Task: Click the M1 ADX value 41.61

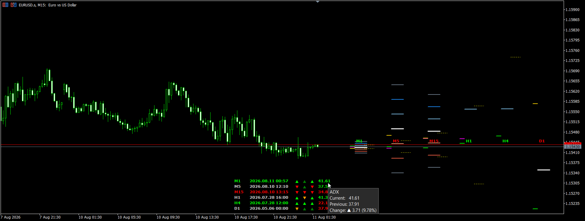Action: (x=324, y=181)
